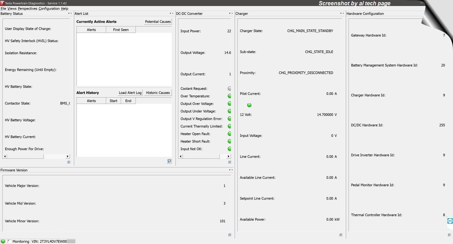Click the green connection status indicator in status bar
Screen dimensions: 453x244
coord(3,241)
